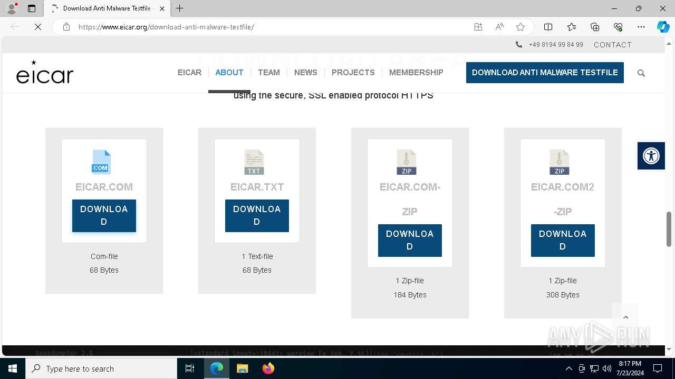The width and height of the screenshot is (675, 379).
Task: Download the EICAR.COM-ZIP file
Action: click(x=410, y=241)
